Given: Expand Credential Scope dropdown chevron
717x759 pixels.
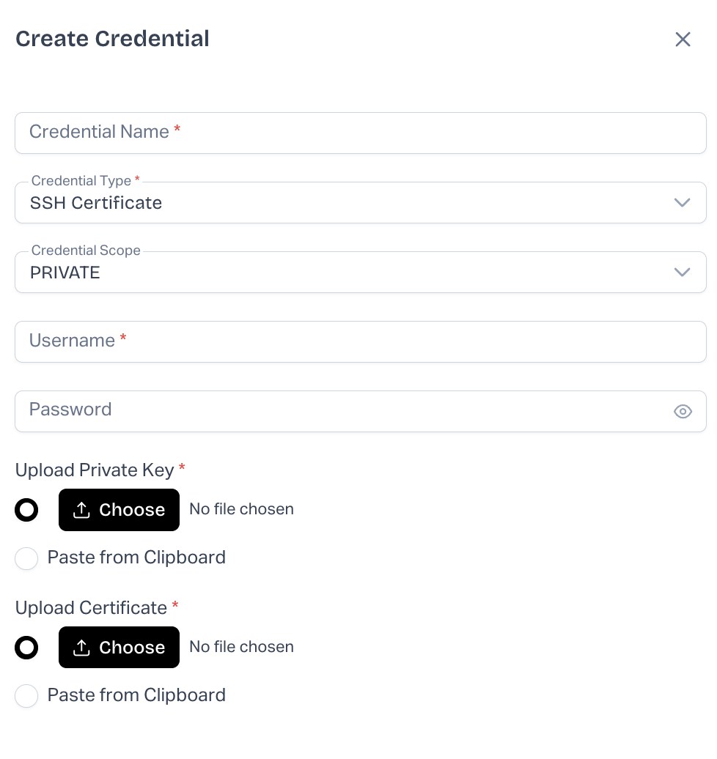Looking at the screenshot, I should click(682, 273).
